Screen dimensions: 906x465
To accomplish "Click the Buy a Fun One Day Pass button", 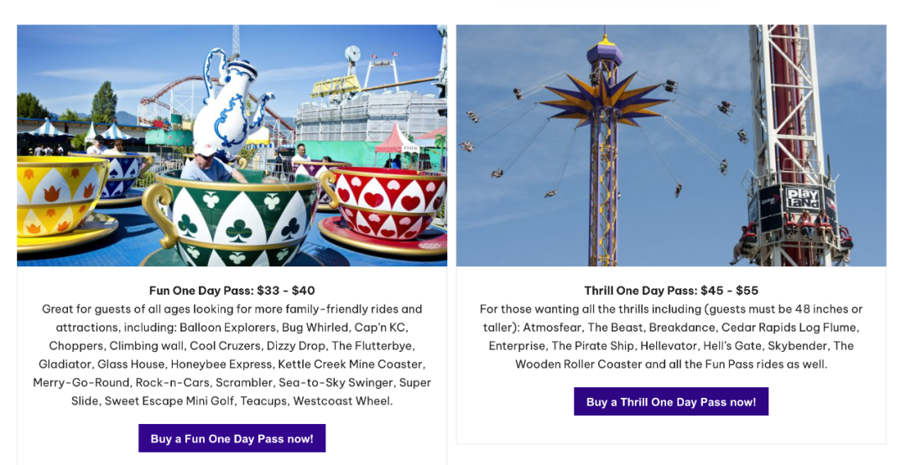I will coord(232,438).
